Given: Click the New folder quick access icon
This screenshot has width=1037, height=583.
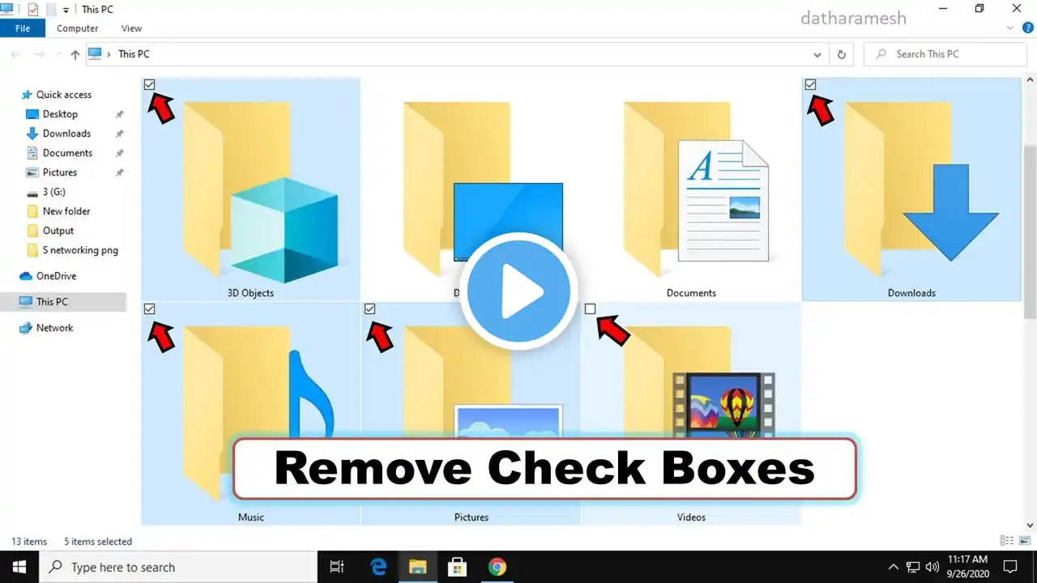Looking at the screenshot, I should point(51,10).
